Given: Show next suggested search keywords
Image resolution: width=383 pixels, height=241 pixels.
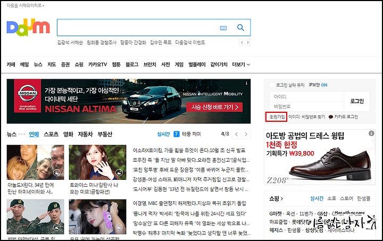Looking at the screenshot, I should [248, 43].
